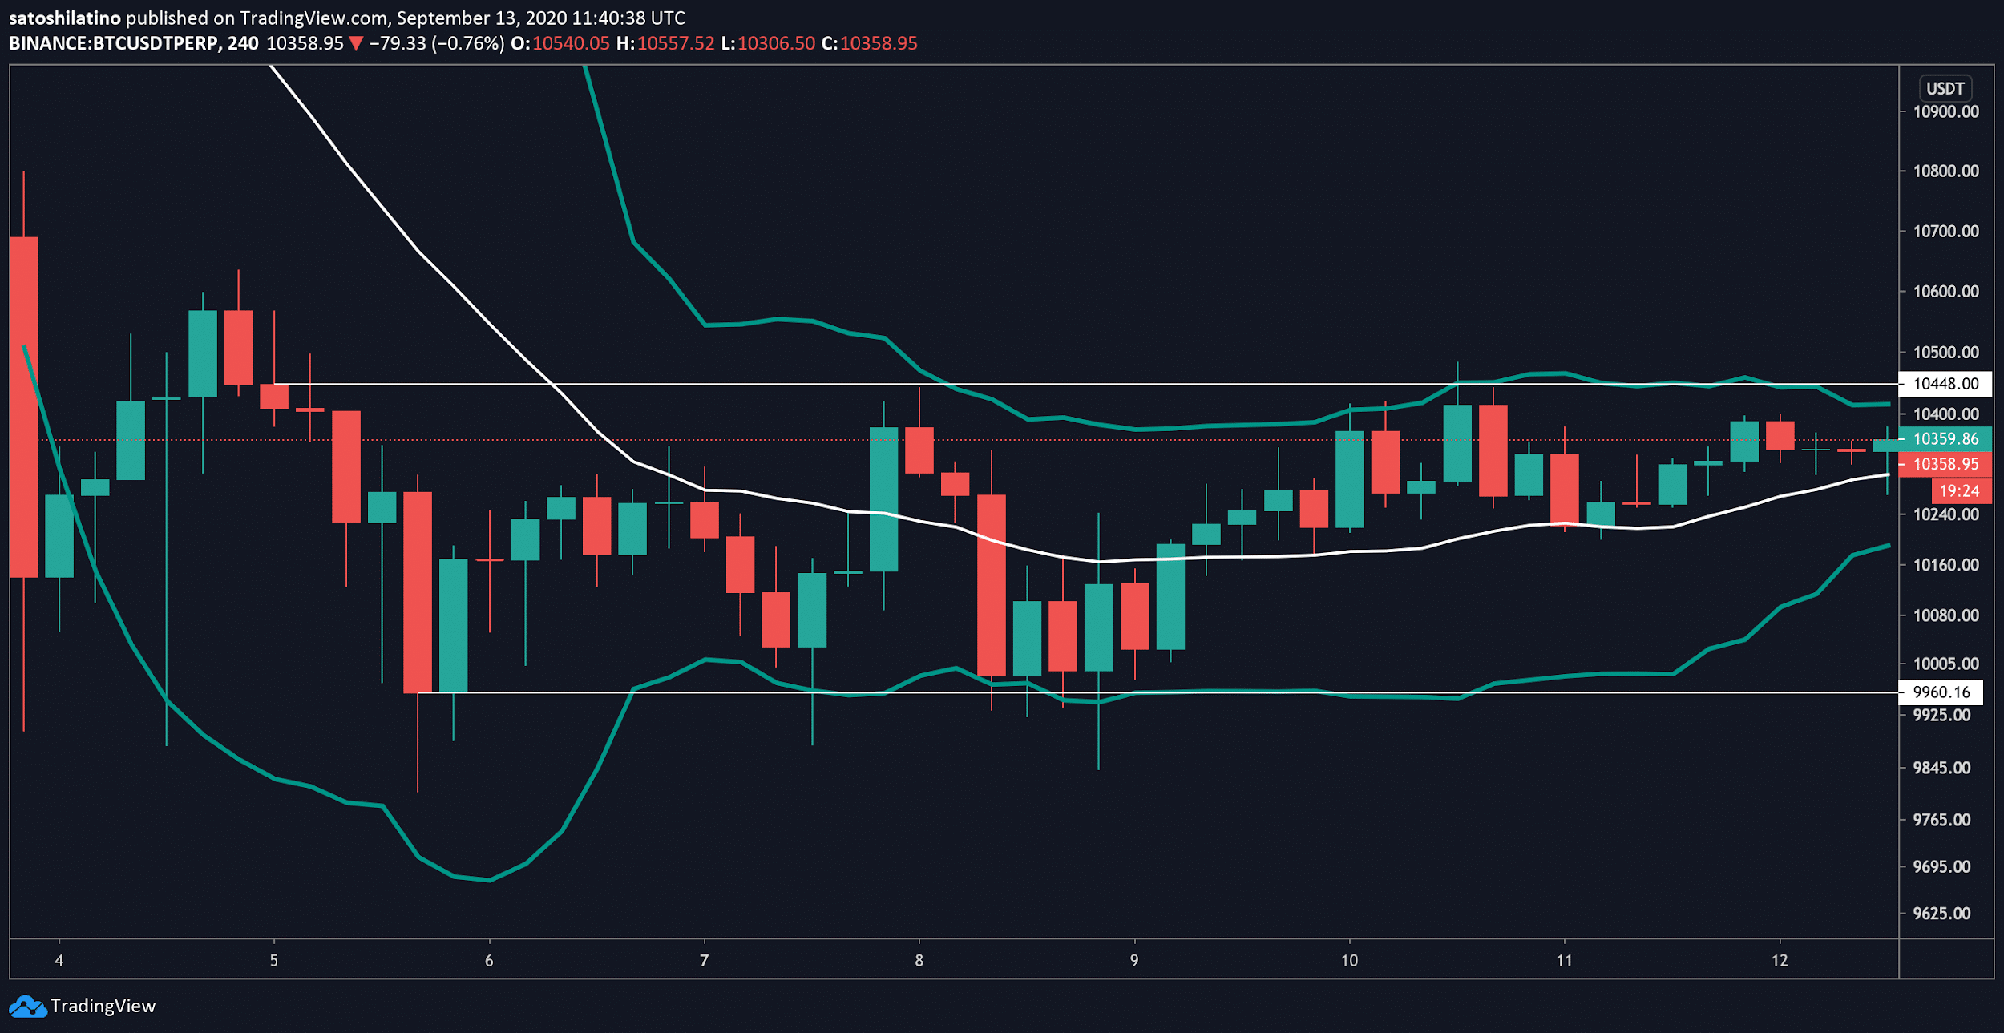Screen dimensions: 2004x1033
Task: Click date label 7 on time axis
Action: pos(704,961)
